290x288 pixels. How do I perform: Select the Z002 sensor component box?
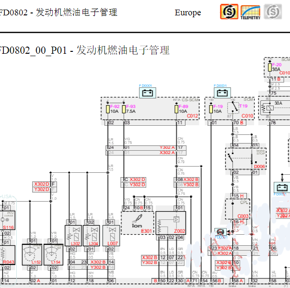click(171, 223)
